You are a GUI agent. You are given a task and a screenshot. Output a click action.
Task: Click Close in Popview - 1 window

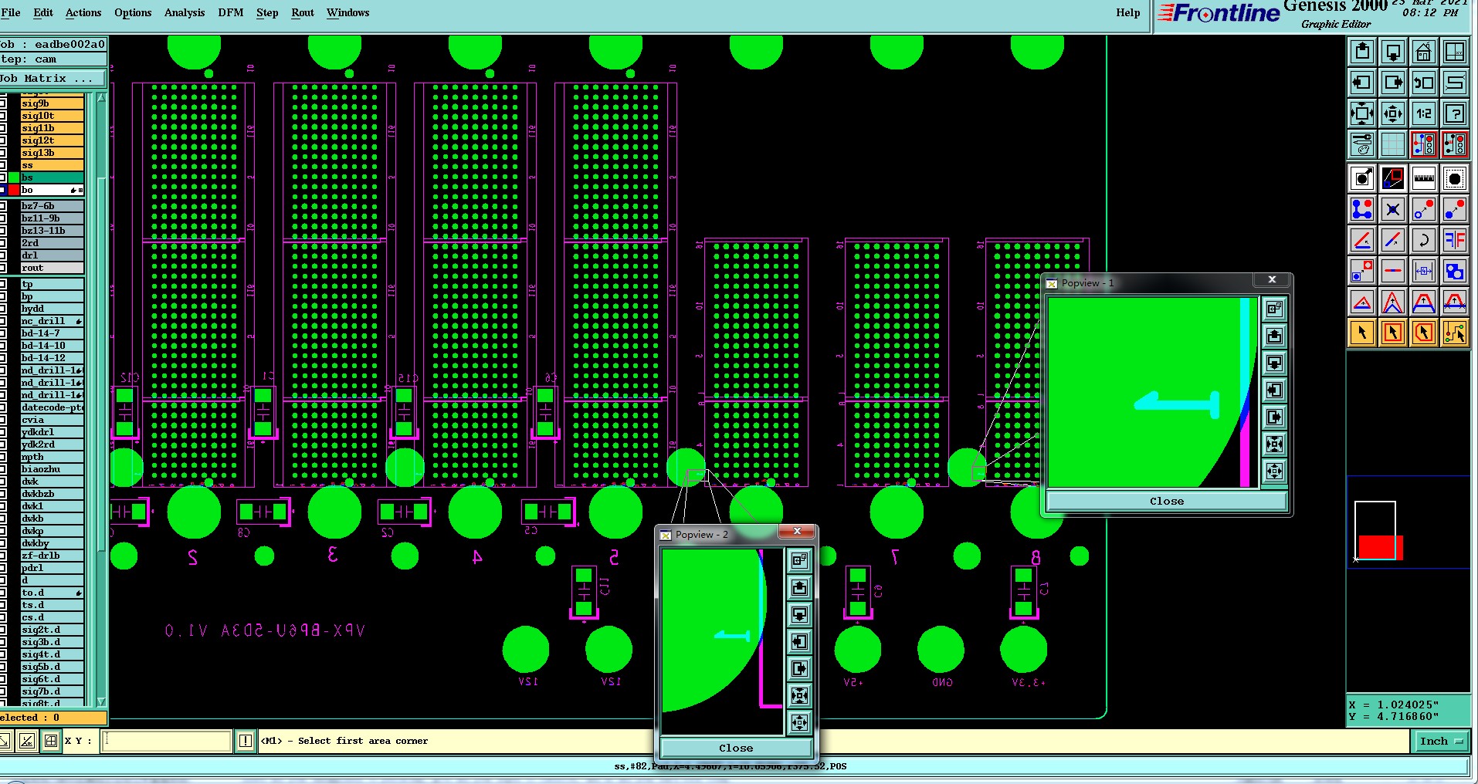click(x=1167, y=502)
